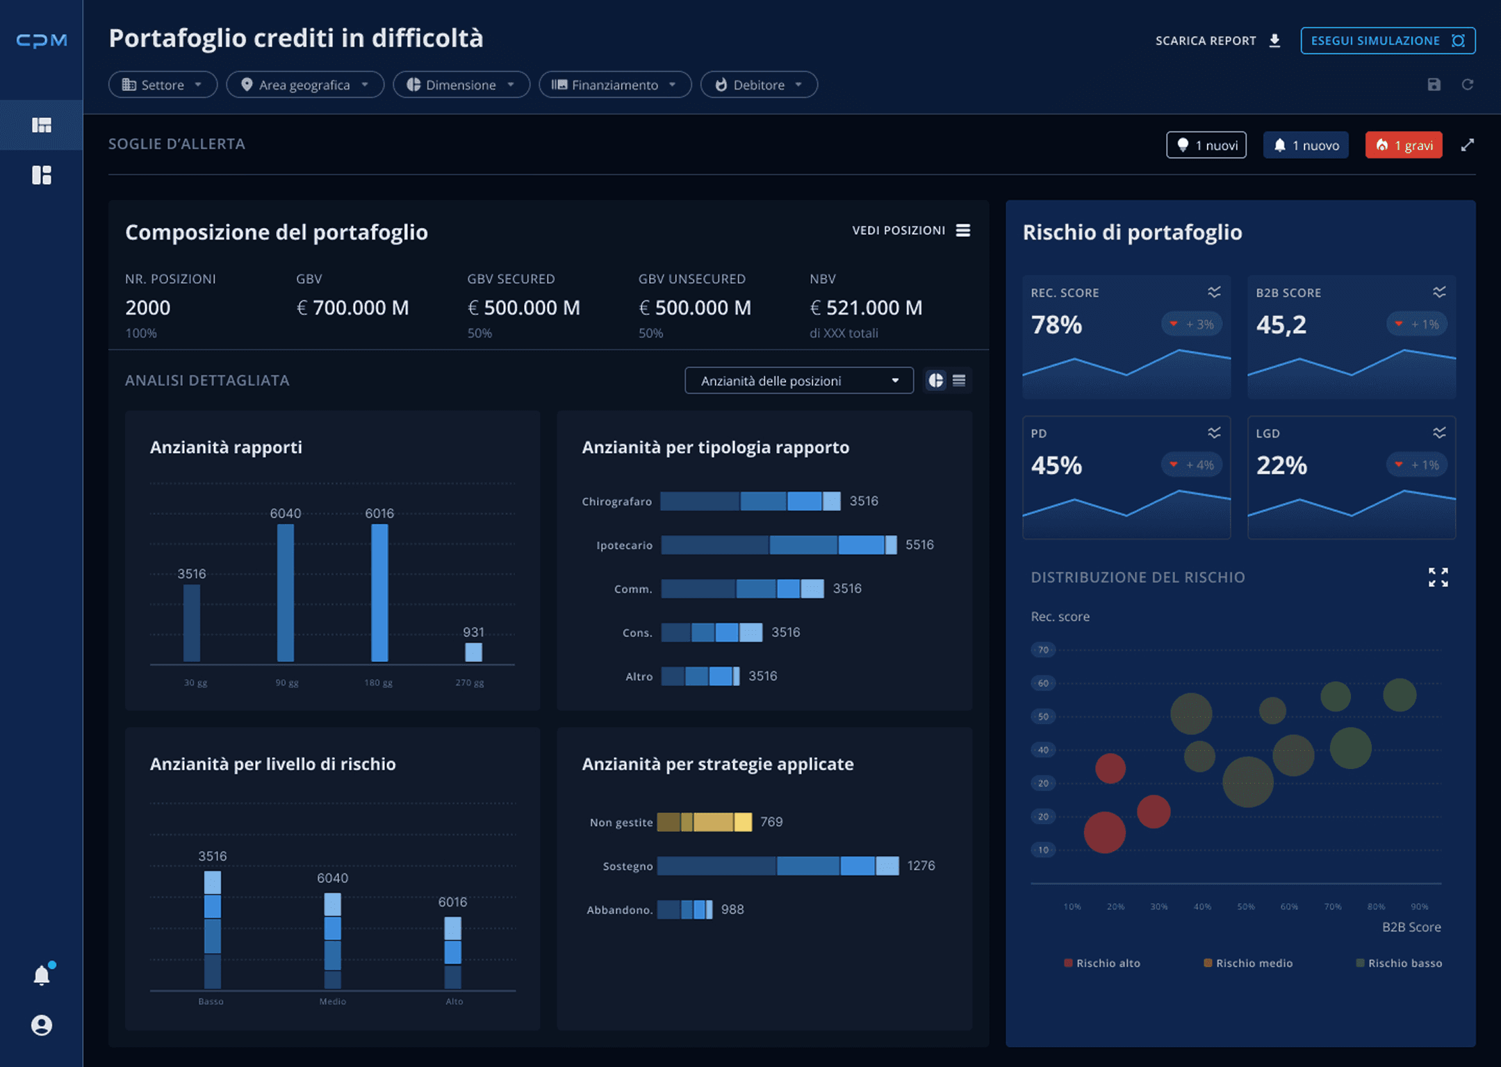Click the CPM logo
Viewport: 1501px width, 1067px height.
(x=42, y=41)
